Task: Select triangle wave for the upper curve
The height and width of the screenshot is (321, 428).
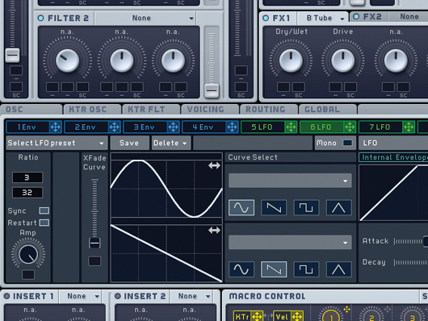Action: click(338, 207)
